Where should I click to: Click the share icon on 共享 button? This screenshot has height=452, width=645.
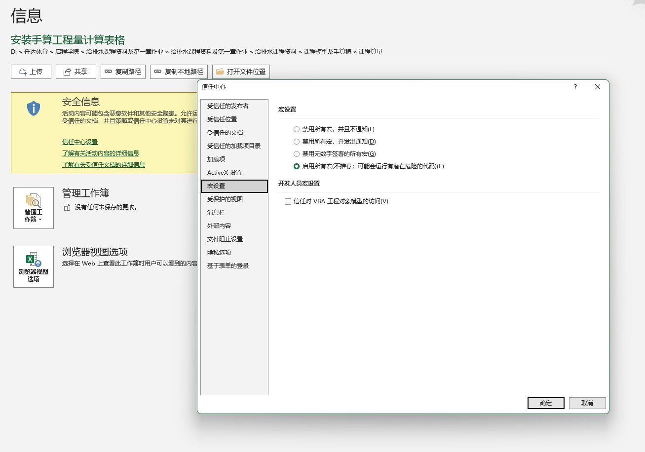(x=67, y=72)
